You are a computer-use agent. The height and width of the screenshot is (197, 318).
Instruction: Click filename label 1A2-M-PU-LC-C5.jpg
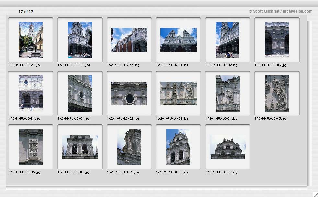270,118
